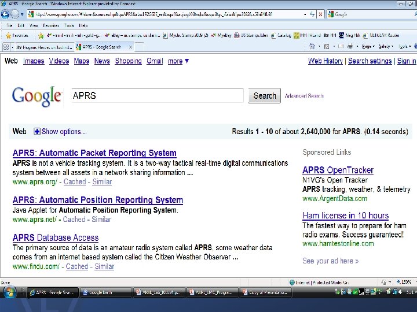Screen dimensions: 417x312
Task: Click the Quick Tabs icon
Action: click(x=6, y=47)
